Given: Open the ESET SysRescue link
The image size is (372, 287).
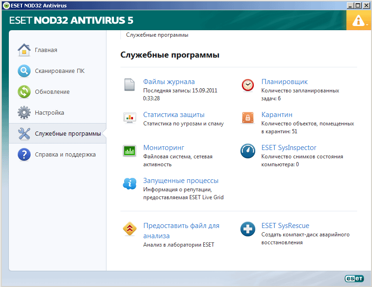Looking at the screenshot, I should pos(285,226).
